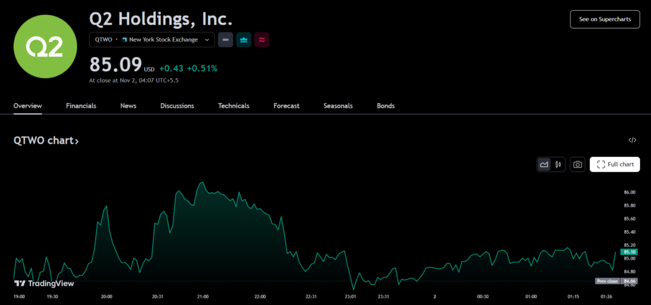
Task: Switch to the Technicals tab
Action: coord(234,106)
